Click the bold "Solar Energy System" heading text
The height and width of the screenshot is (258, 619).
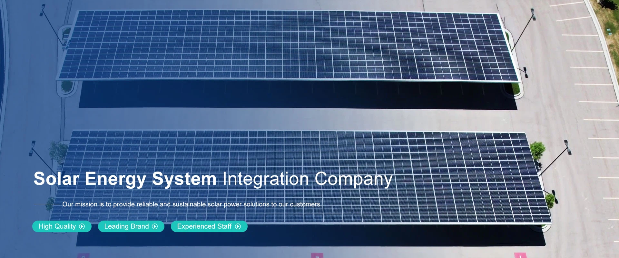coord(125,179)
